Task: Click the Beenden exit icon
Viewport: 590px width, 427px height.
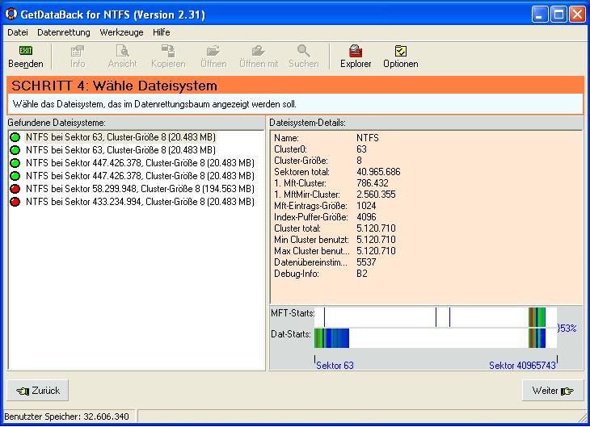Action: point(26,50)
